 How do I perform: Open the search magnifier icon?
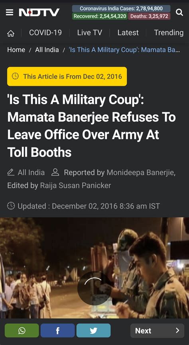[x=179, y=12]
